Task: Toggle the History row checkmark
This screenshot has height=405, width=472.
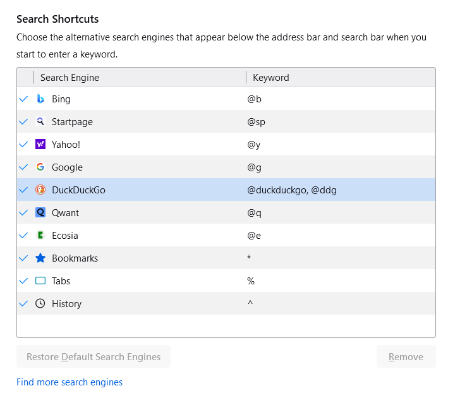Action: [x=24, y=304]
